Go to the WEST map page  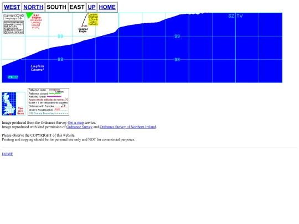(12, 7)
